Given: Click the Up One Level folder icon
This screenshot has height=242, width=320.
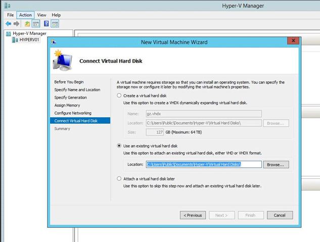Looking at the screenshot, I should [28, 24].
